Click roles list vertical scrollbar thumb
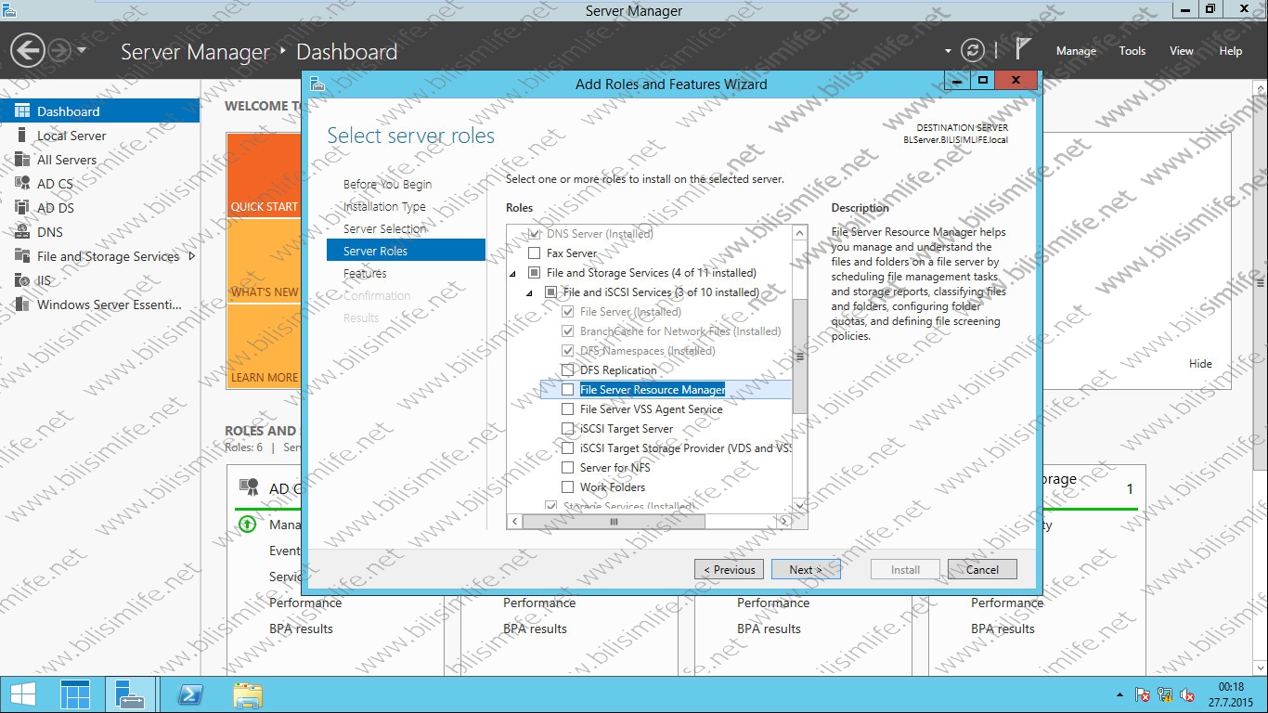The image size is (1268, 713). tap(799, 356)
